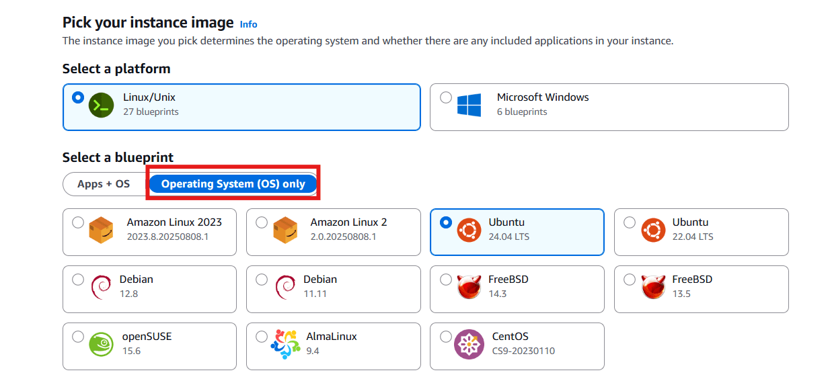Select the Amazon Linux 2 radio button
Image resolution: width=828 pixels, height=385 pixels.
[262, 222]
